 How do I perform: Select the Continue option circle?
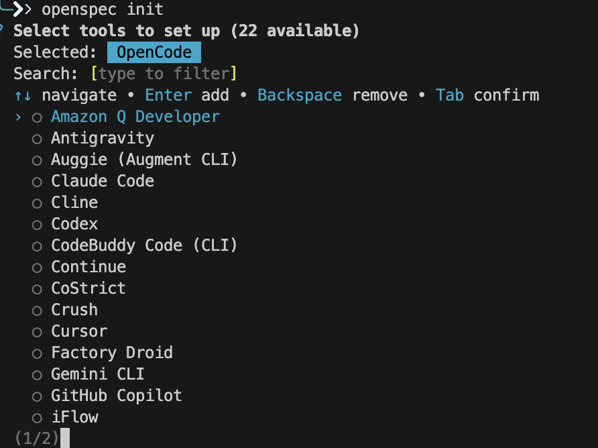(x=38, y=268)
